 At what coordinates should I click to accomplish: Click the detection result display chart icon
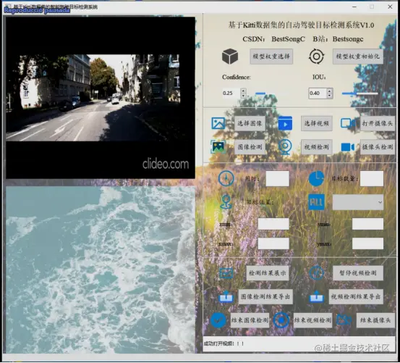(226, 273)
